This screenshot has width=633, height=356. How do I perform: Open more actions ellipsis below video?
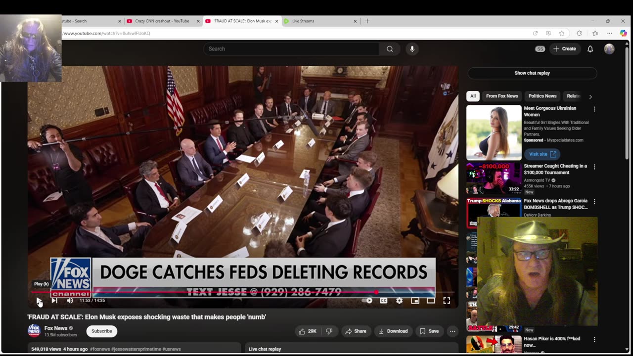click(x=452, y=331)
